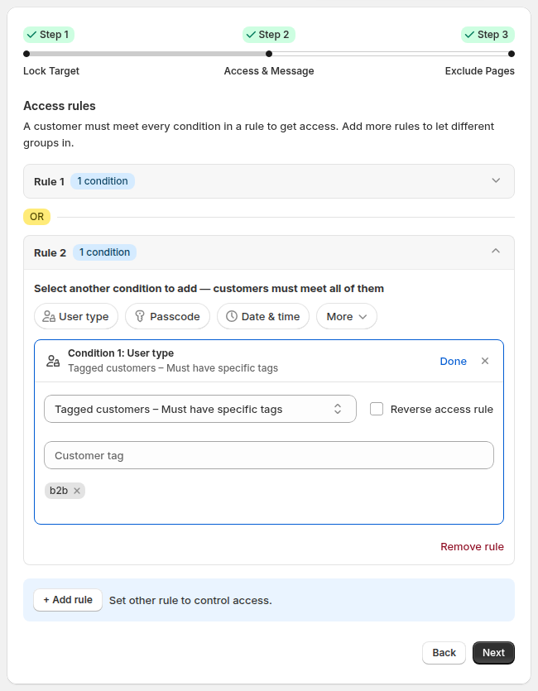538x691 pixels.
Task: Click the Condition 1 user type header icon
Action: [x=53, y=361]
